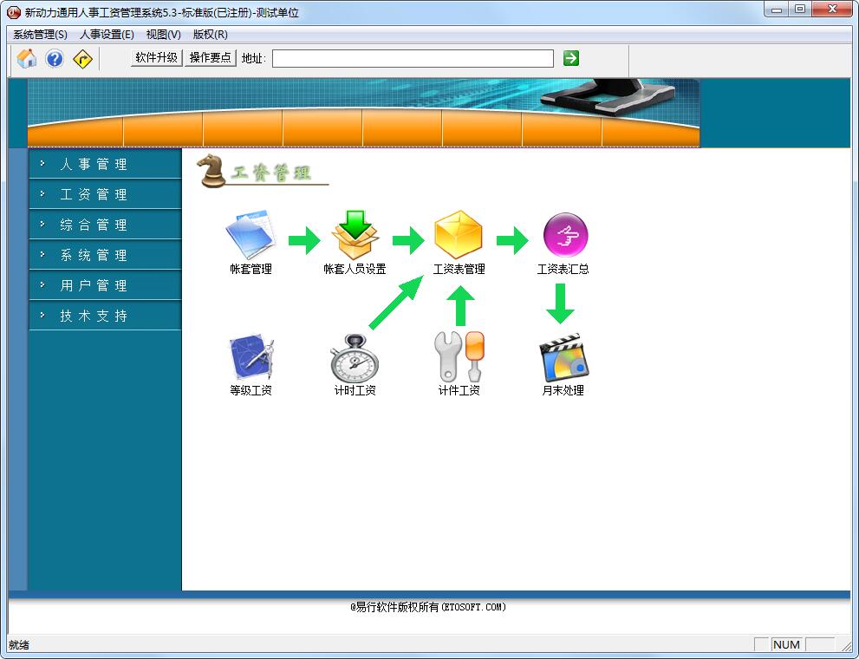Click the green Go arrow button

point(571,58)
